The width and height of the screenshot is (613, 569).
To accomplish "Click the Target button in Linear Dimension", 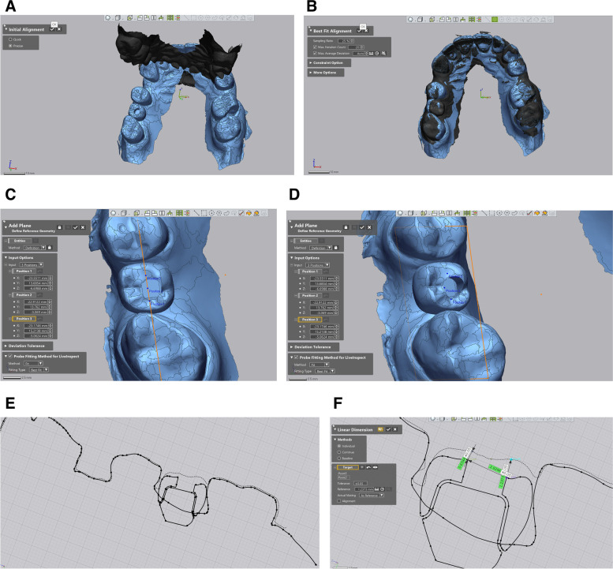I will tap(349, 466).
